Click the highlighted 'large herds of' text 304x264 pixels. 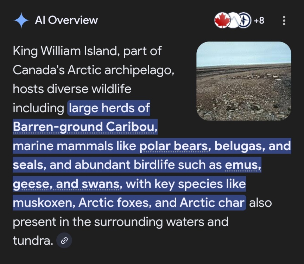tap(109, 108)
